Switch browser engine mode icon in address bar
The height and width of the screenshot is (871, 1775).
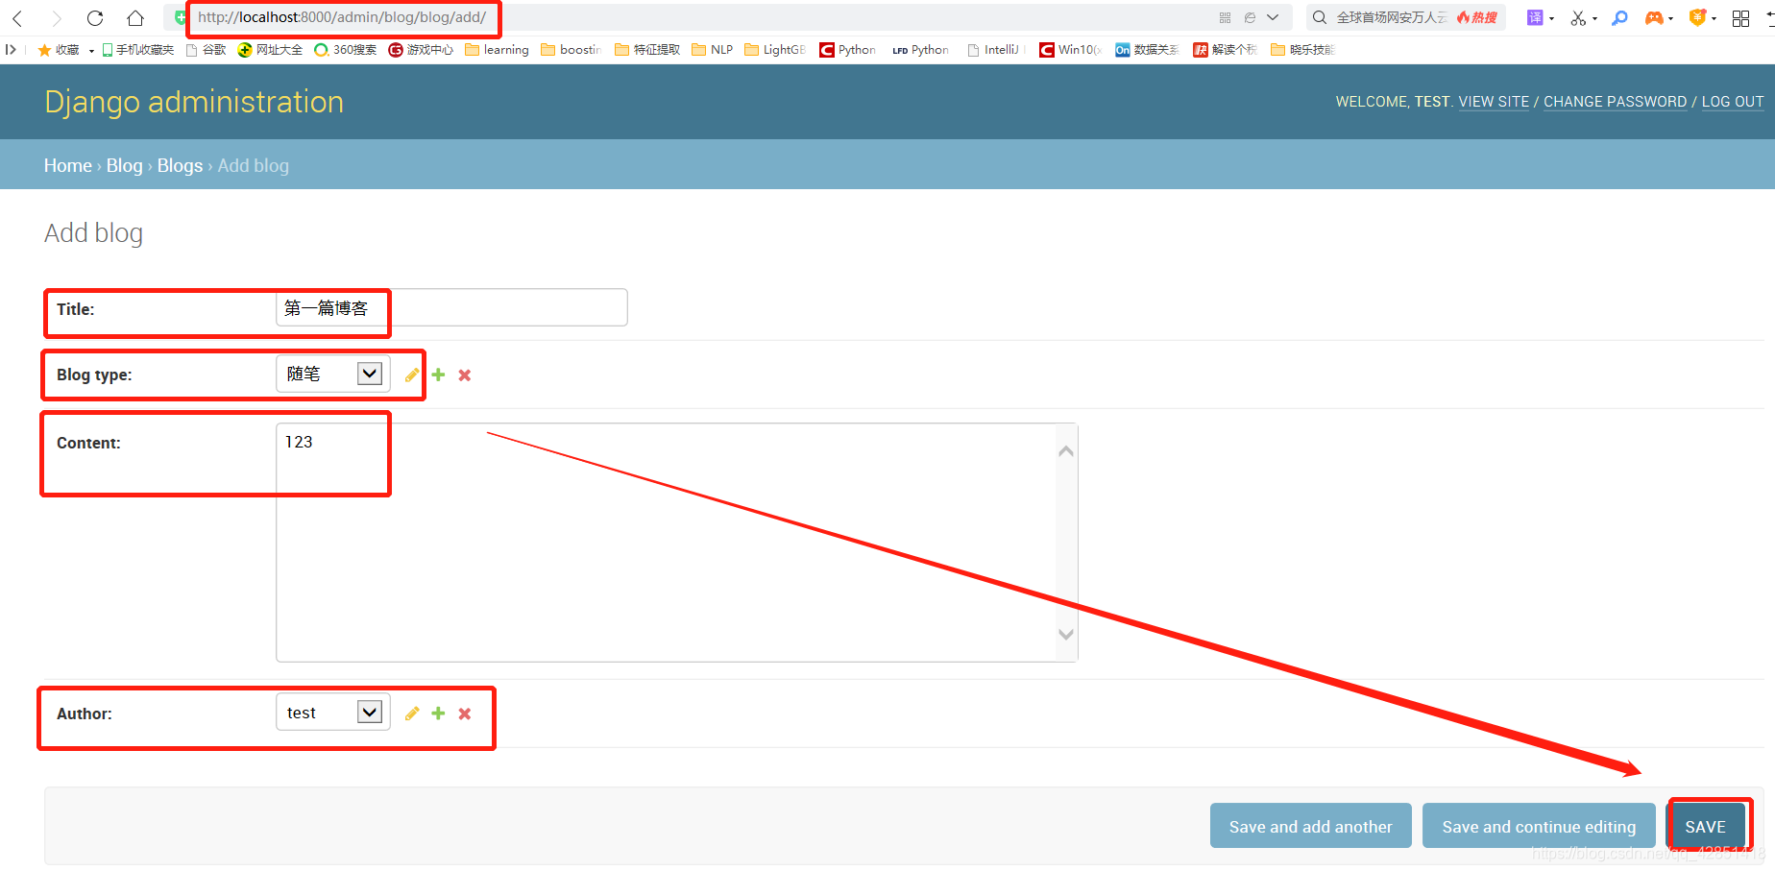1250,18
